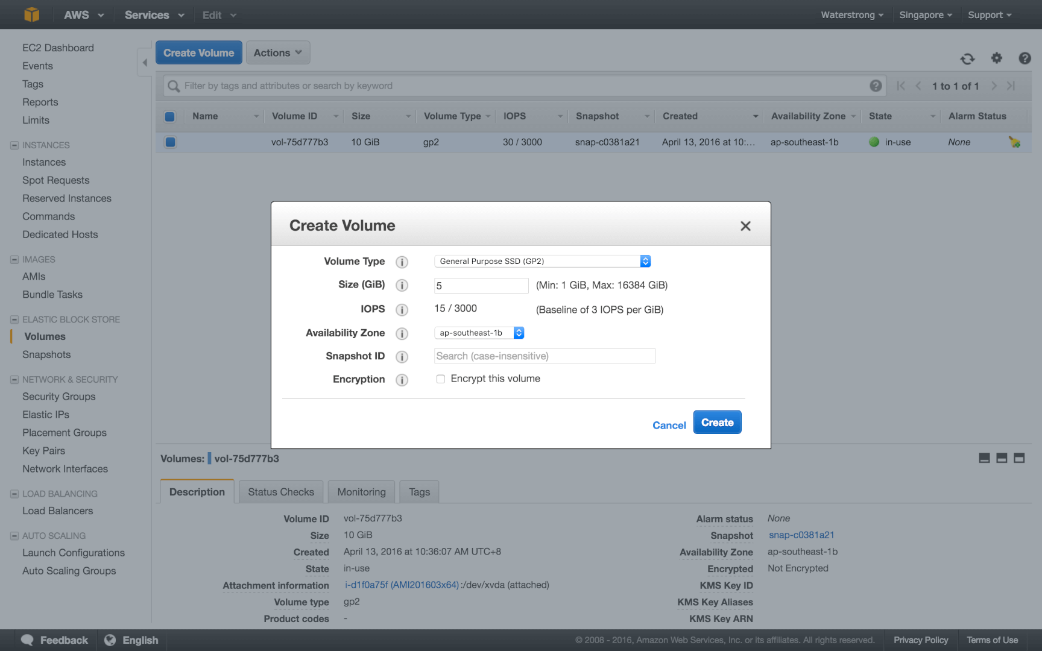Viewport: 1042px width, 651px height.
Task: Open the help question mark icon
Action: (1025, 58)
